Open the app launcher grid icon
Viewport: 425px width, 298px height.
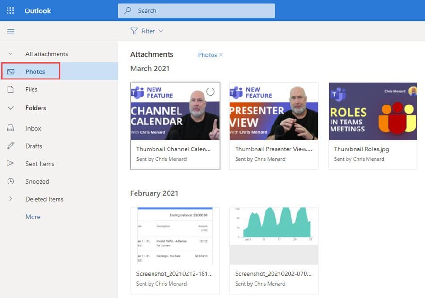point(10,10)
